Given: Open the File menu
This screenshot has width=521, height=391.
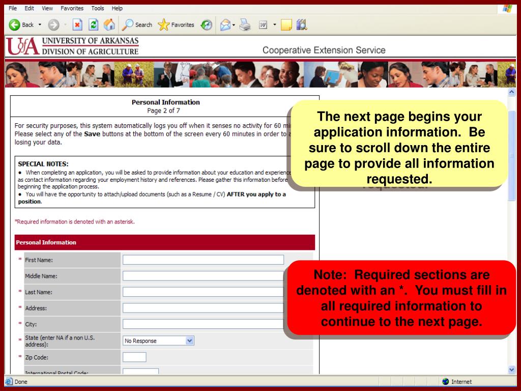Looking at the screenshot, I should (13, 8).
